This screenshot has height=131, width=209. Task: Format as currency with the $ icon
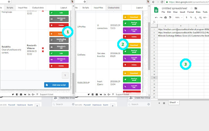tap(186, 17)
